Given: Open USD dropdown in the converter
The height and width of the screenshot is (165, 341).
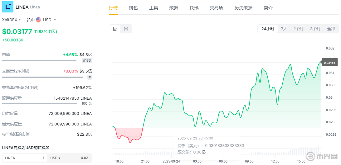Looking at the screenshot, I should pos(55,158).
